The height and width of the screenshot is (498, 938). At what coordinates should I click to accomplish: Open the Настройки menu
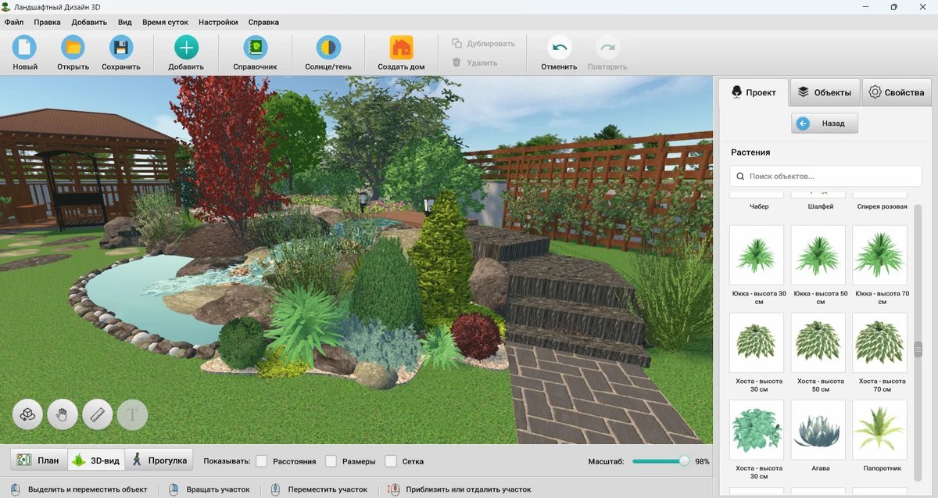coord(218,23)
